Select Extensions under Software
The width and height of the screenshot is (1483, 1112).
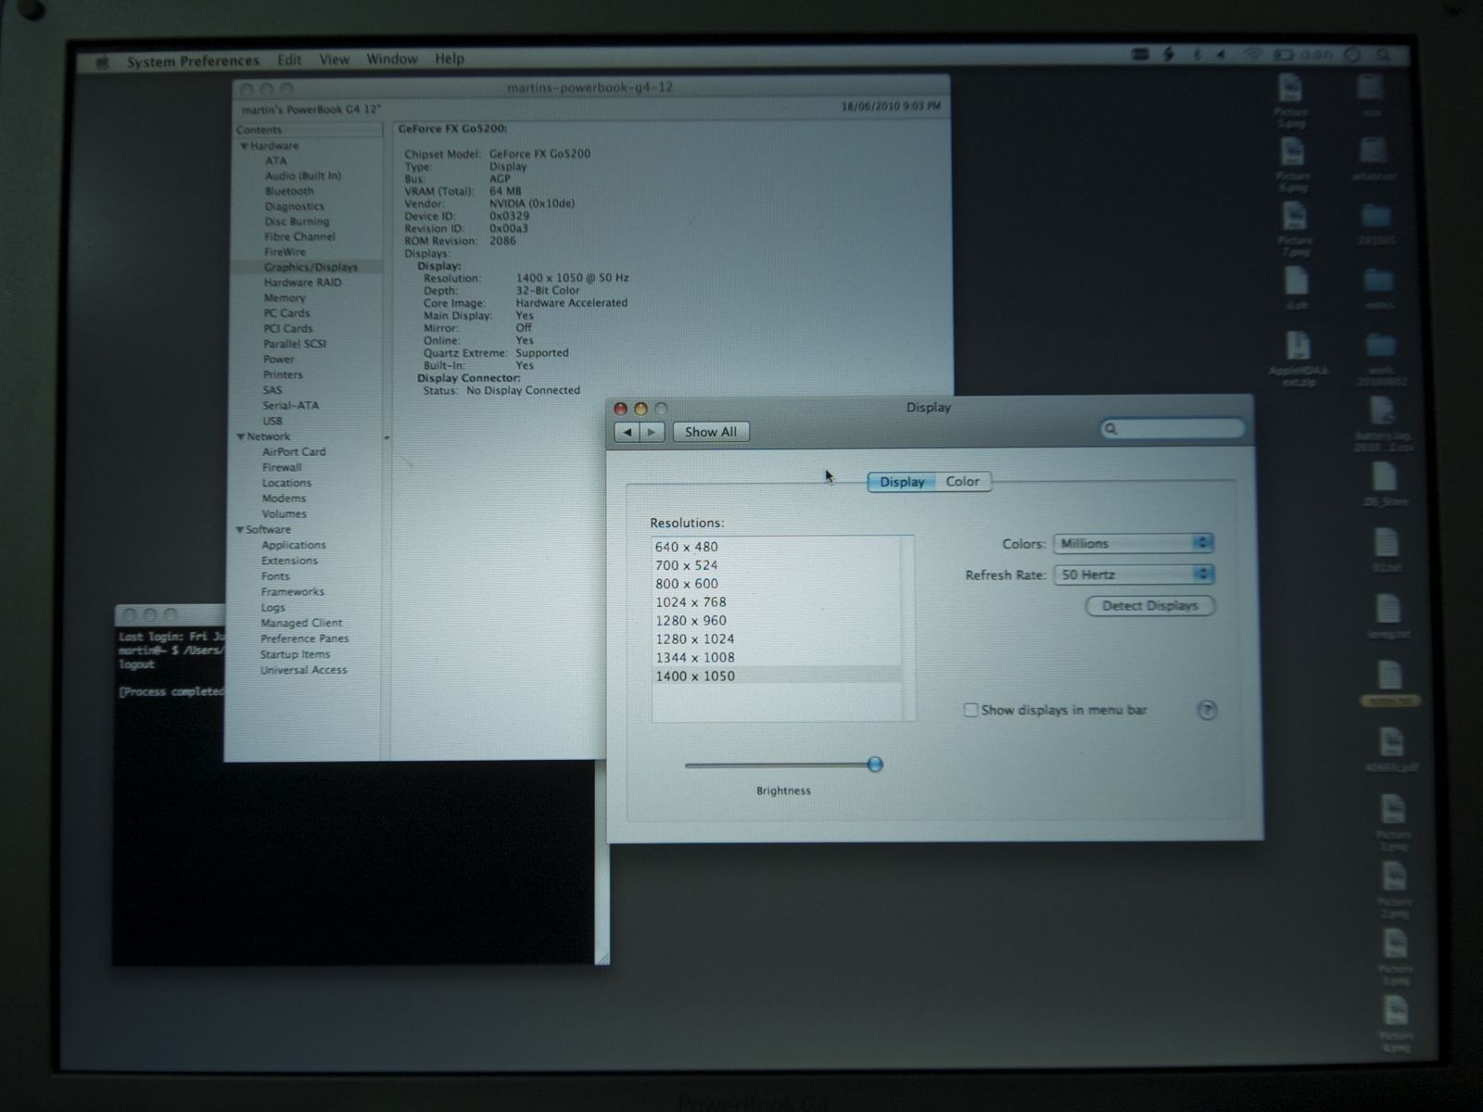click(x=289, y=562)
